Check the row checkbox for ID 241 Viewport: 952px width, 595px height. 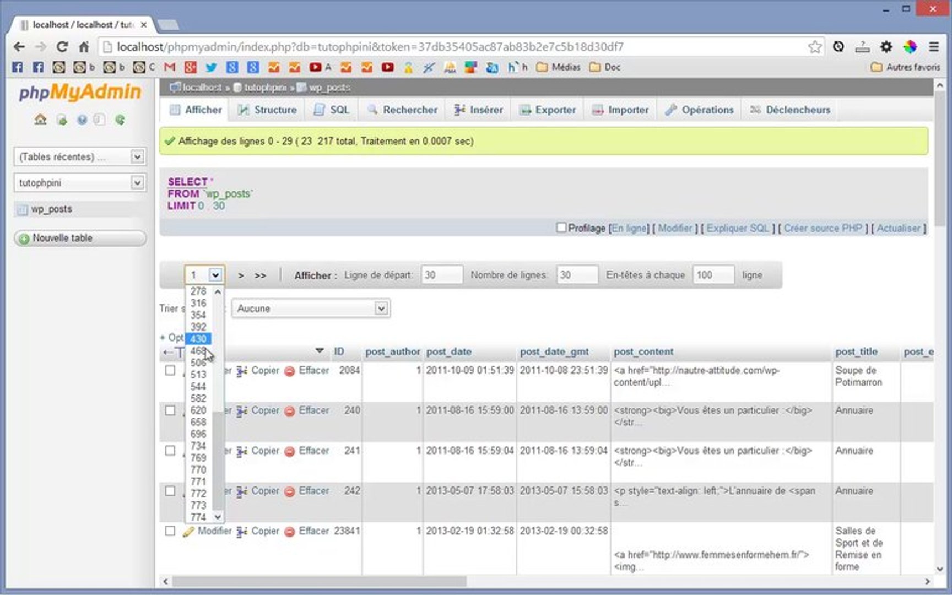pyautogui.click(x=170, y=451)
